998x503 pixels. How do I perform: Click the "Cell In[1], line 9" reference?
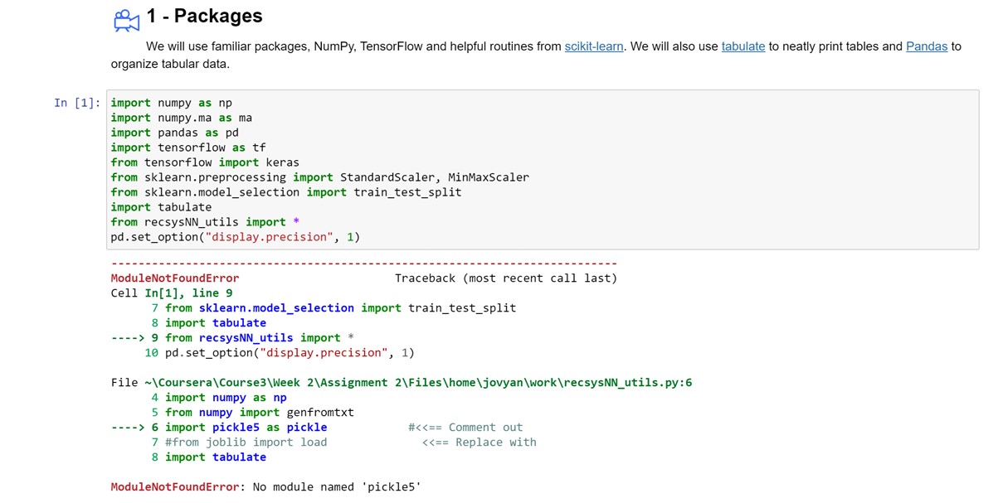[x=172, y=293]
